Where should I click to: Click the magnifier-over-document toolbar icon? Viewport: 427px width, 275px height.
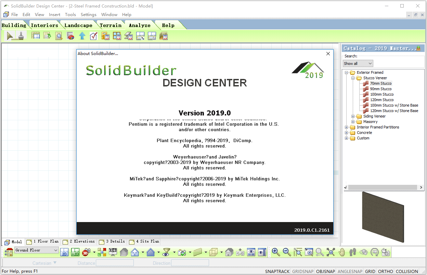pyautogui.click(x=59, y=36)
